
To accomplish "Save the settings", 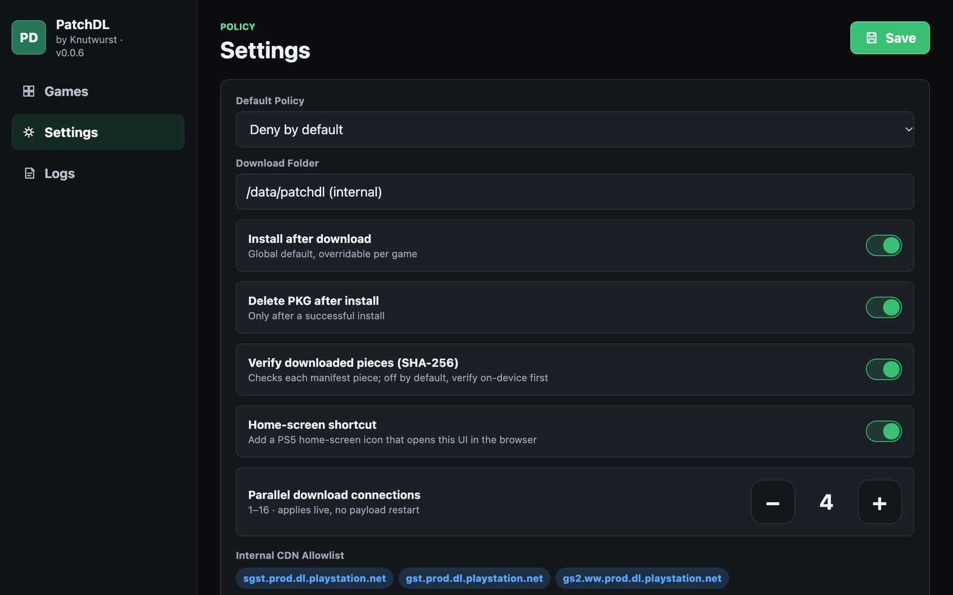I will 890,38.
